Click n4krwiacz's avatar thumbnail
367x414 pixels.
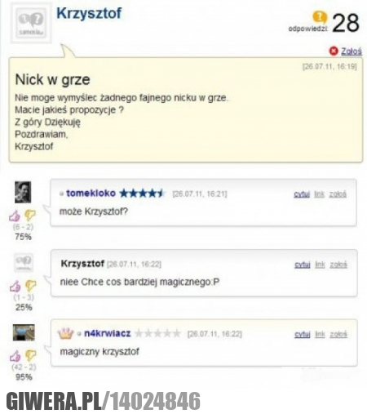pos(24,332)
